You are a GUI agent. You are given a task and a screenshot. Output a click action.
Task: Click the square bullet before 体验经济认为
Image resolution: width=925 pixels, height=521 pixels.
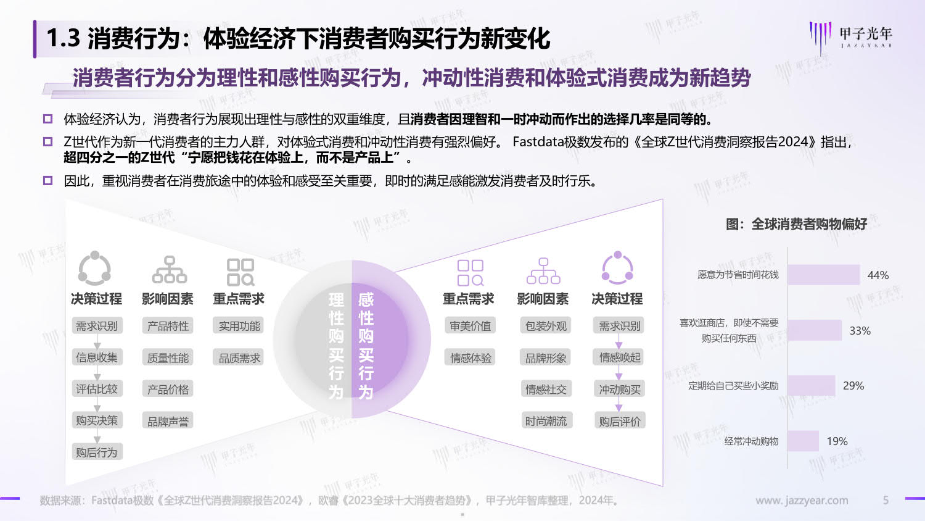47,119
